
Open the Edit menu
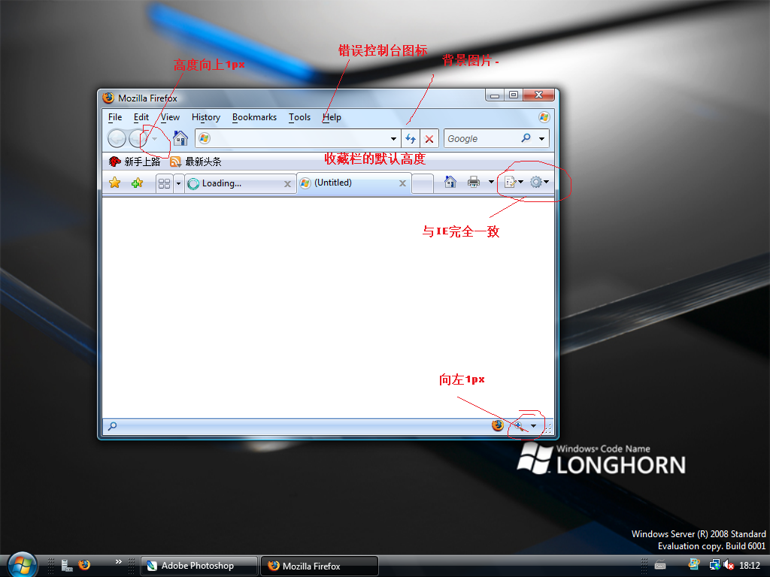coord(141,117)
